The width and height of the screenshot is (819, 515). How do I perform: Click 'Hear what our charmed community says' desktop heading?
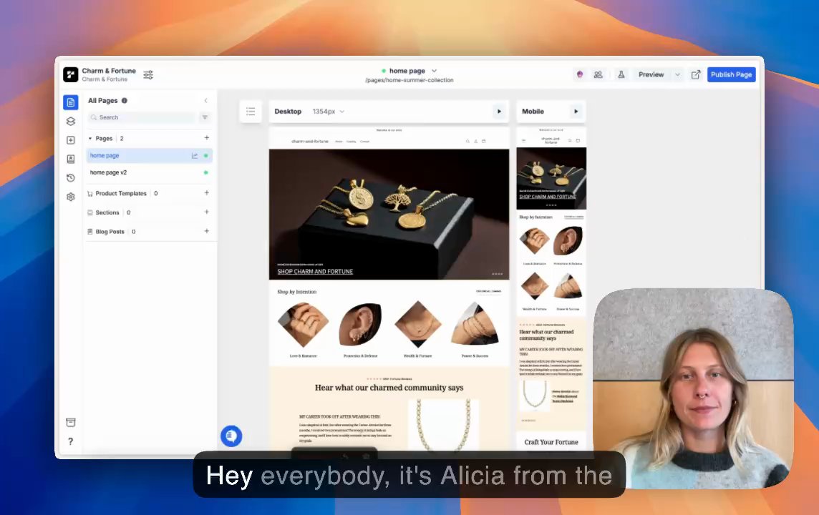point(389,388)
